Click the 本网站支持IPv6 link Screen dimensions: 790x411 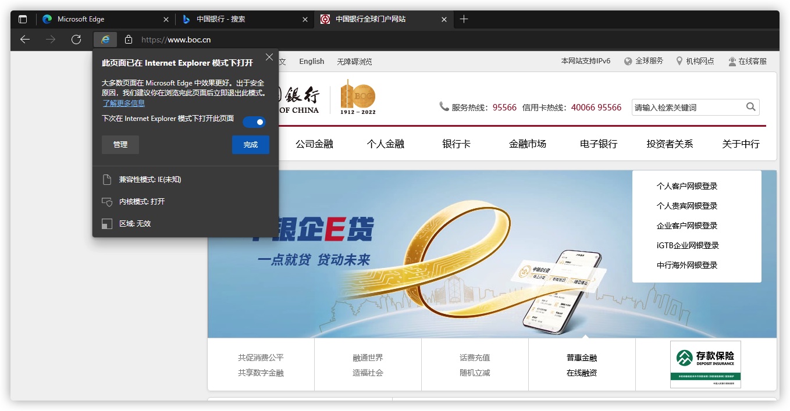coord(586,61)
